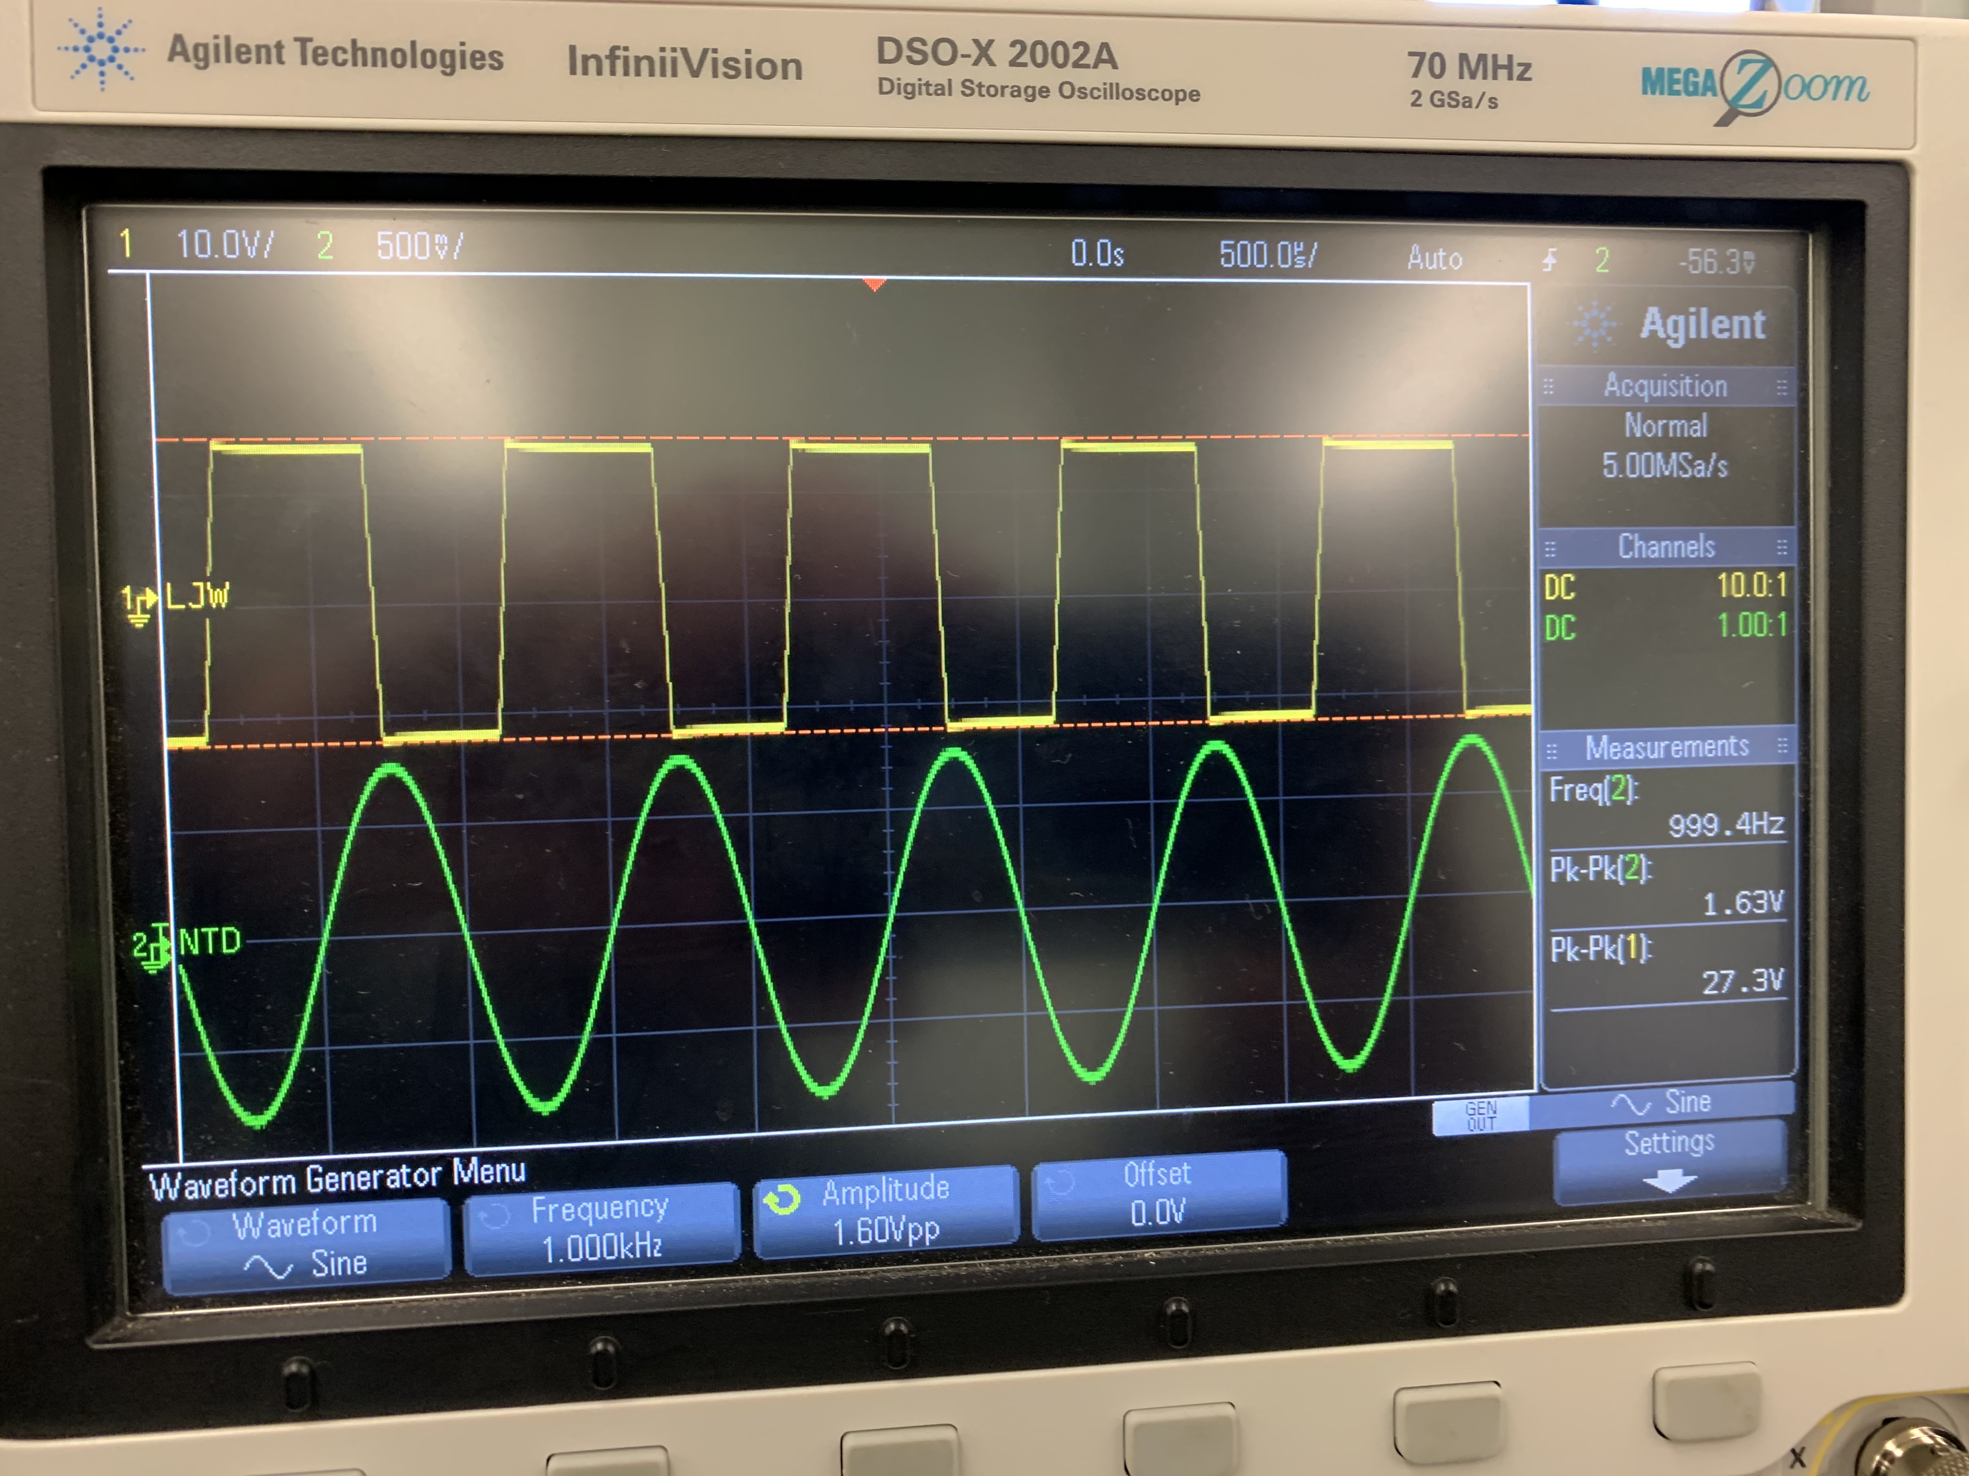Click the grip handle left of the Measurements header

[x=1551, y=751]
